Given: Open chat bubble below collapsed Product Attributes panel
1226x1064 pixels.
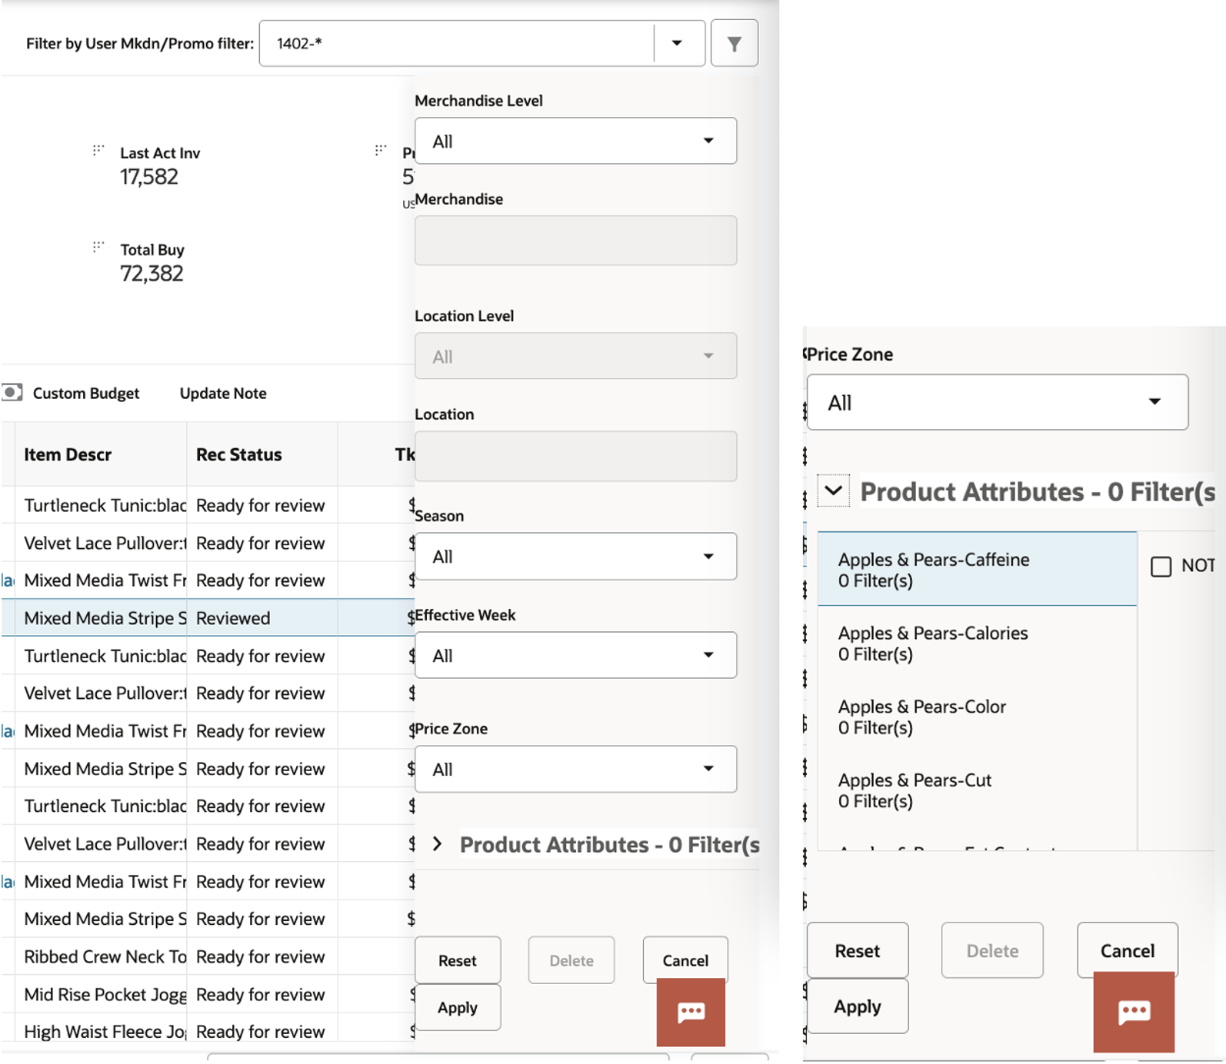Looking at the screenshot, I should click(x=691, y=1012).
